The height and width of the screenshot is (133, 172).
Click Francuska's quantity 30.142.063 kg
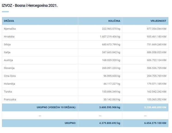(x=108, y=100)
